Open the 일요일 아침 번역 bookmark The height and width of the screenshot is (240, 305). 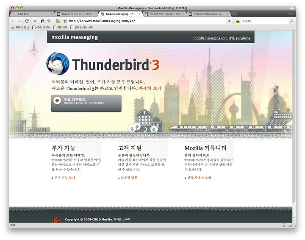(81, 28)
